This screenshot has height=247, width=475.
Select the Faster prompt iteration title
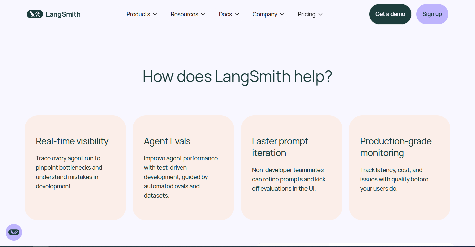280,147
